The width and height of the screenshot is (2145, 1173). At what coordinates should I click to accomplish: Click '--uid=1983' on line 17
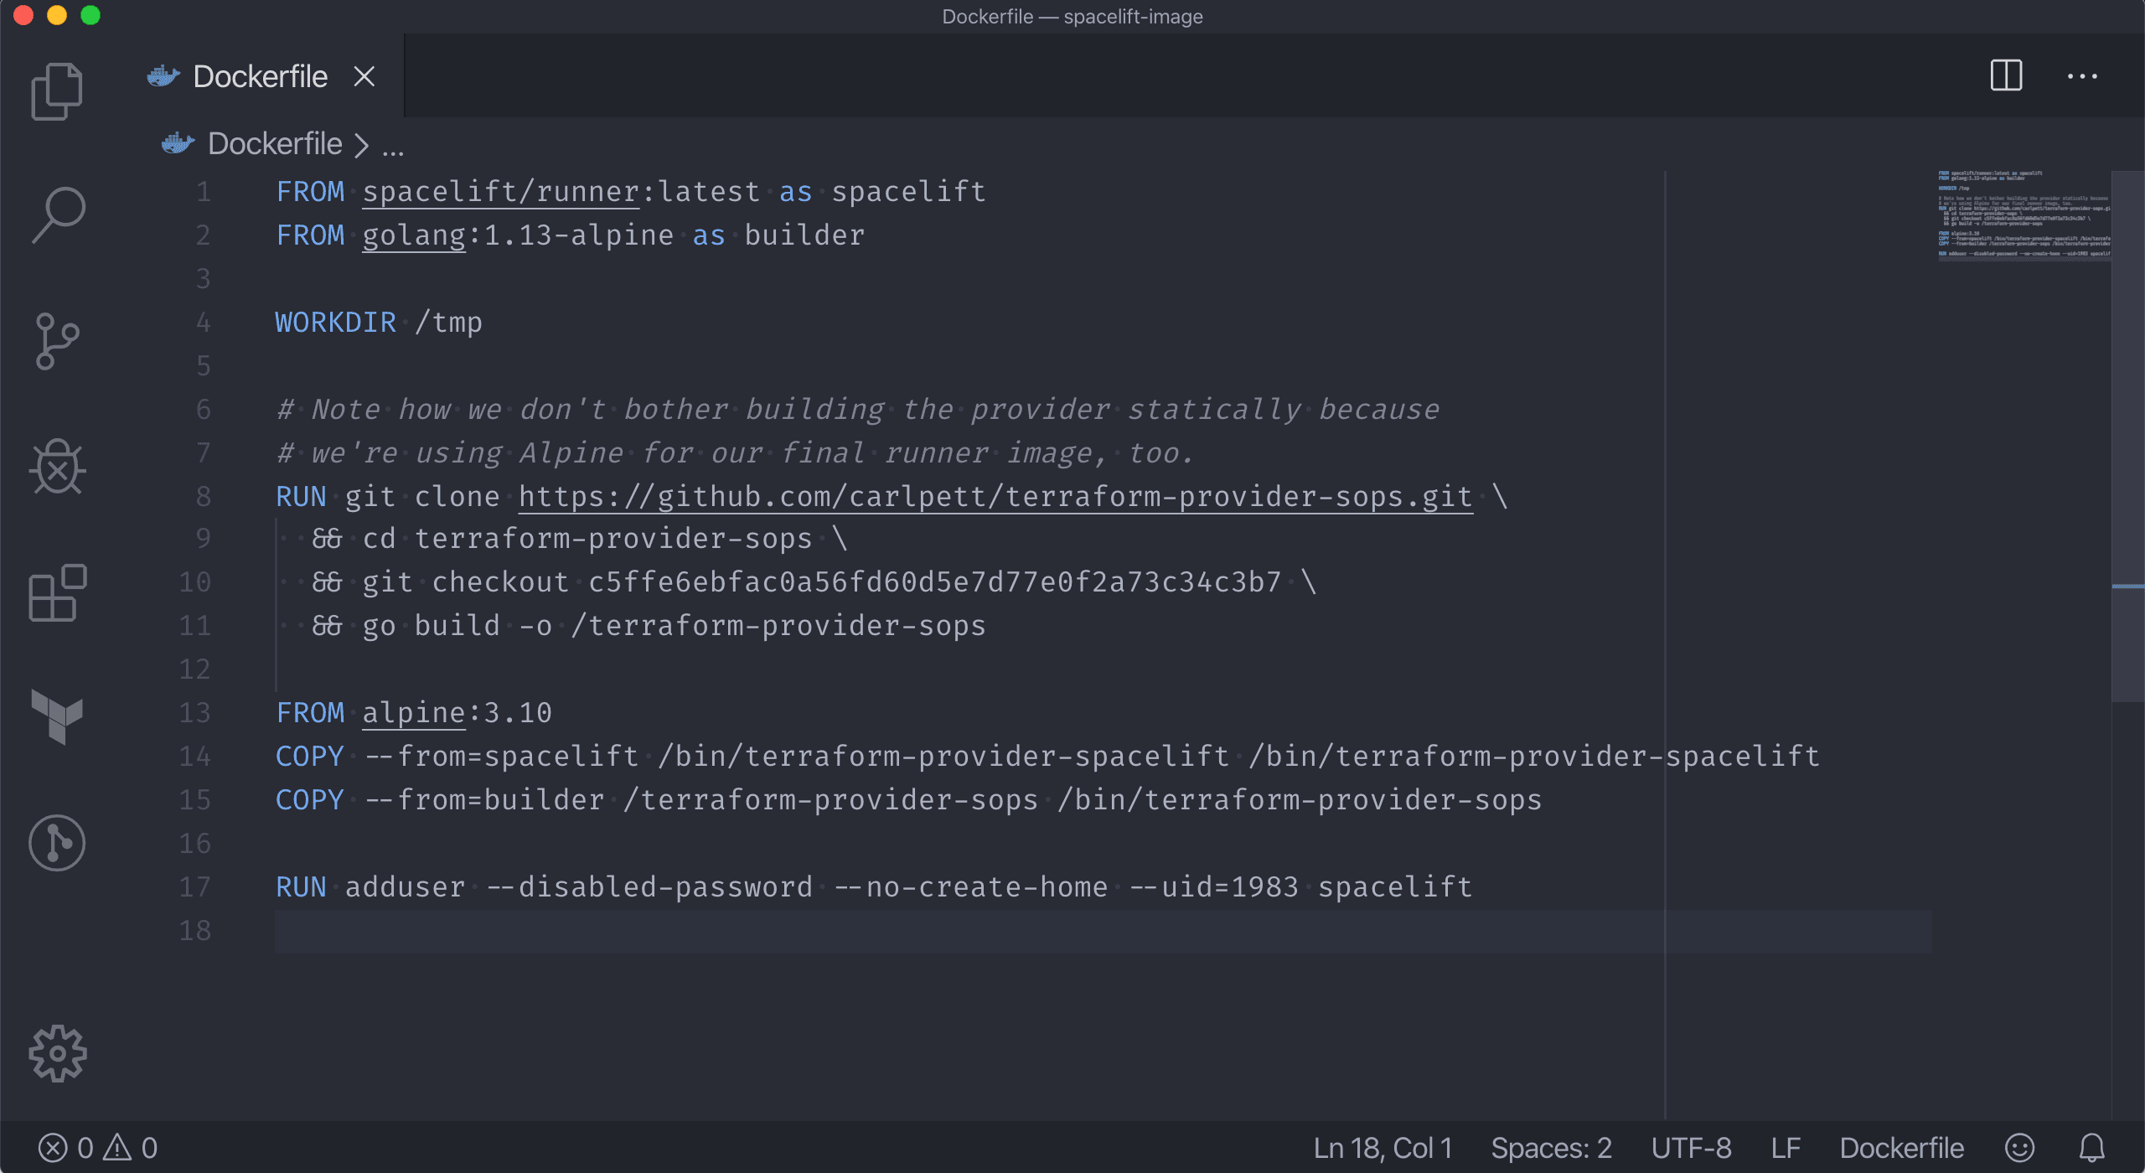point(1213,887)
